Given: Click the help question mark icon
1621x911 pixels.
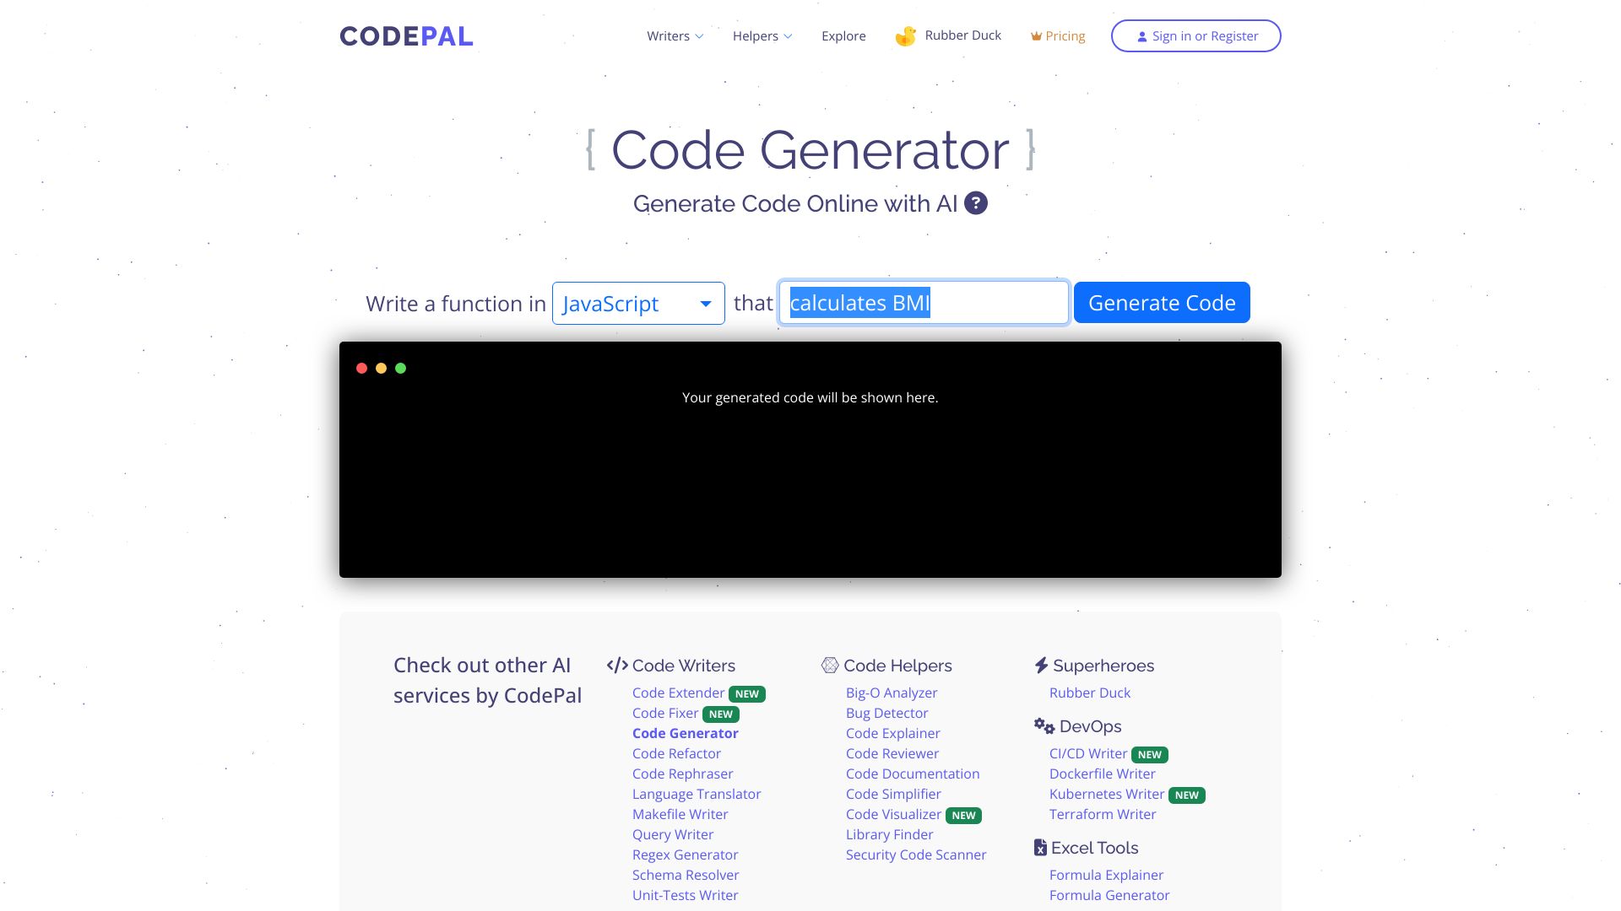Looking at the screenshot, I should tap(976, 202).
